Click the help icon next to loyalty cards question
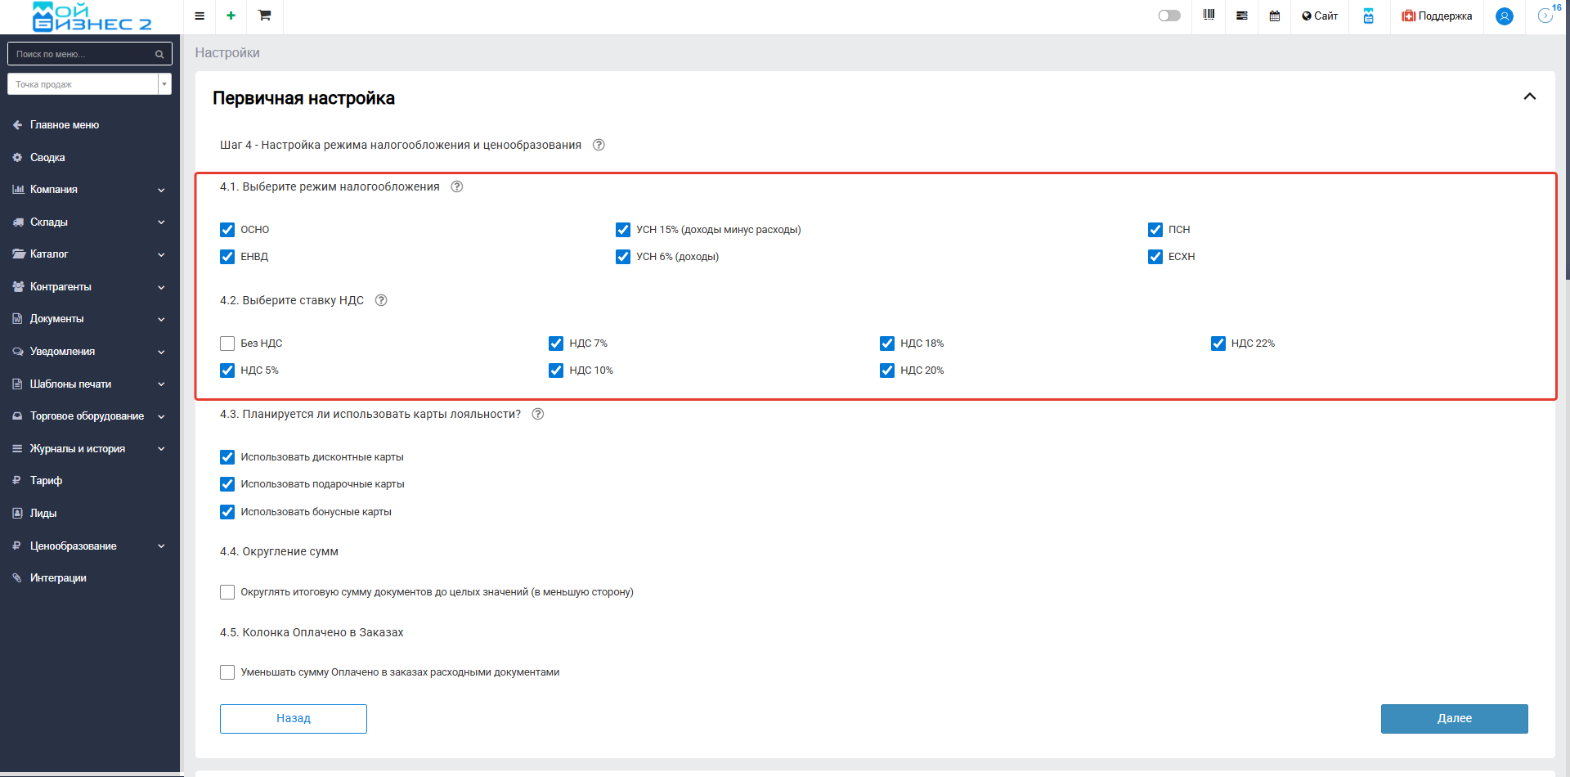This screenshot has width=1570, height=777. [x=538, y=414]
